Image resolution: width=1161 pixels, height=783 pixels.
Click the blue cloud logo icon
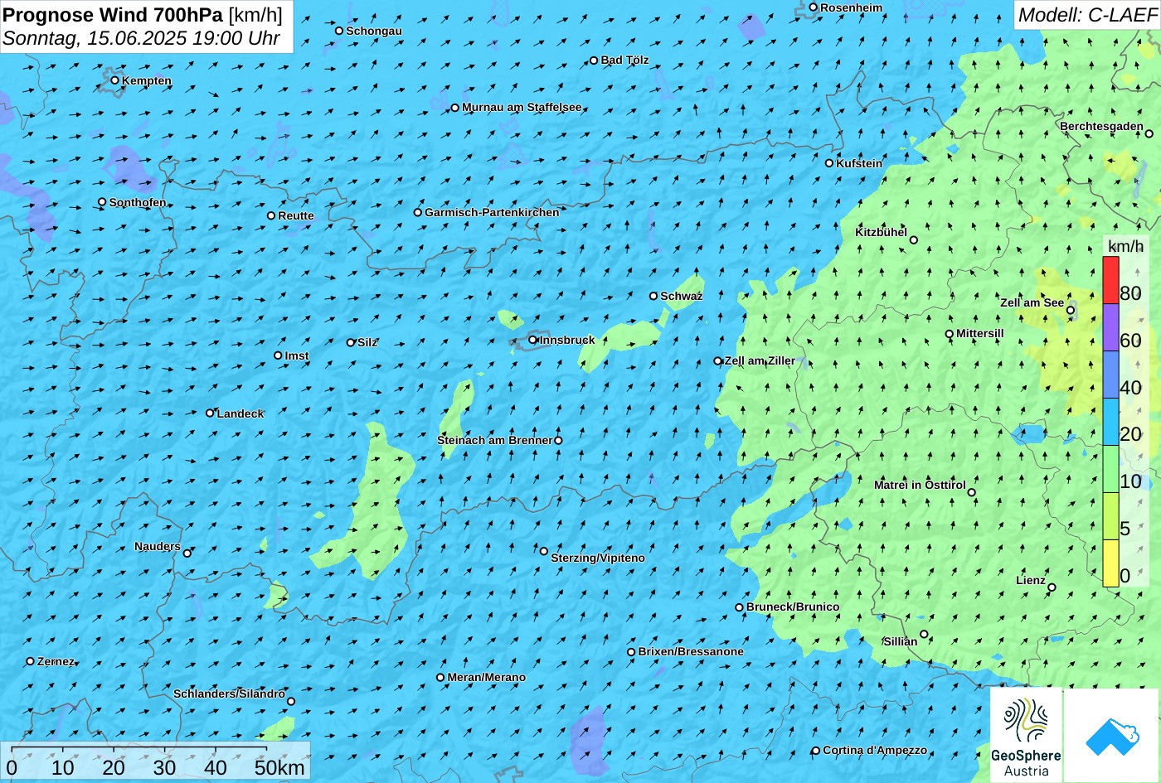coord(1112,736)
